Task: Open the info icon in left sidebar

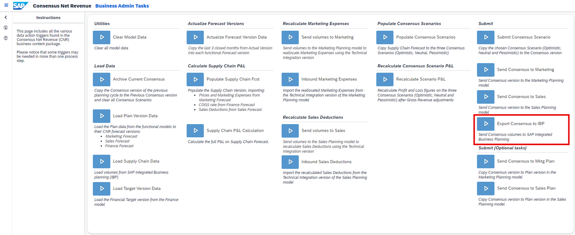Action: point(6,28)
